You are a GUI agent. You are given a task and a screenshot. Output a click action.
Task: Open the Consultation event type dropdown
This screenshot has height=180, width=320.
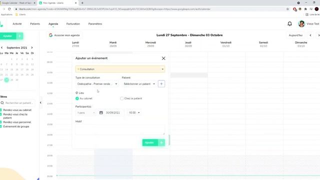[x=120, y=69]
